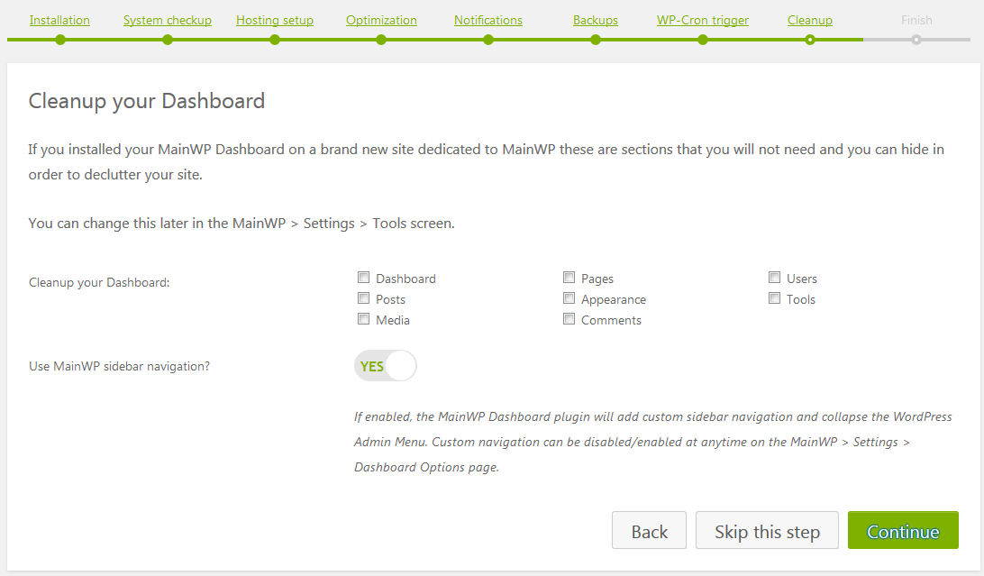Image resolution: width=984 pixels, height=576 pixels.
Task: Click the Cleanup step link
Action: [x=809, y=20]
